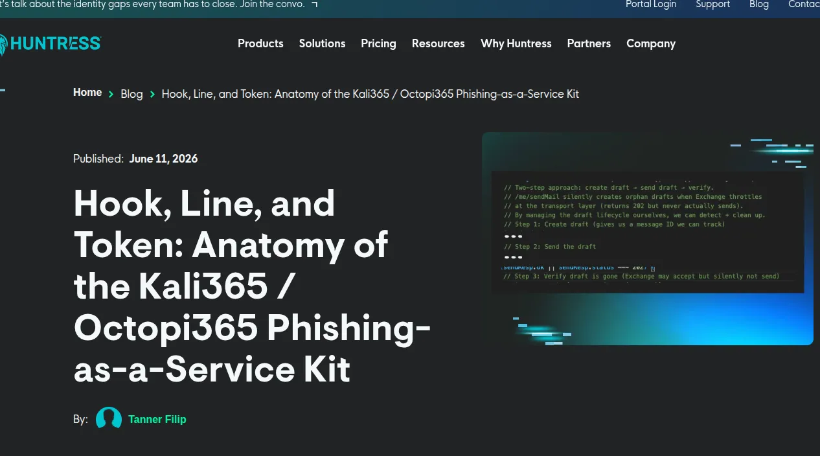
Task: Click the Blog breadcrumb
Action: pos(131,94)
